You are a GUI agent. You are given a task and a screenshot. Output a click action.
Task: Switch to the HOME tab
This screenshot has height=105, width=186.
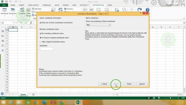(13, 5)
